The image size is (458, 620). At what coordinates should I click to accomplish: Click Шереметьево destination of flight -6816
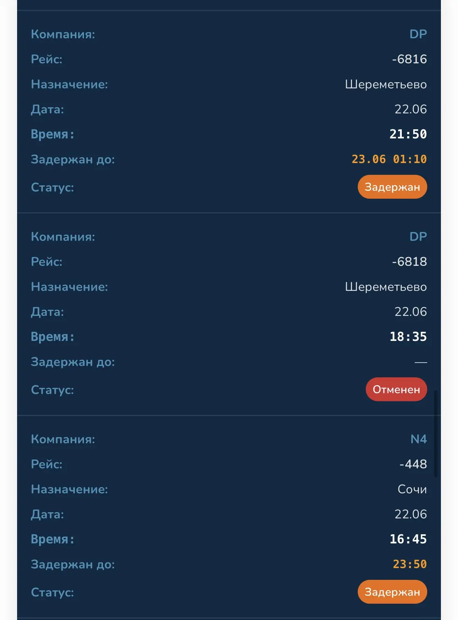click(386, 84)
